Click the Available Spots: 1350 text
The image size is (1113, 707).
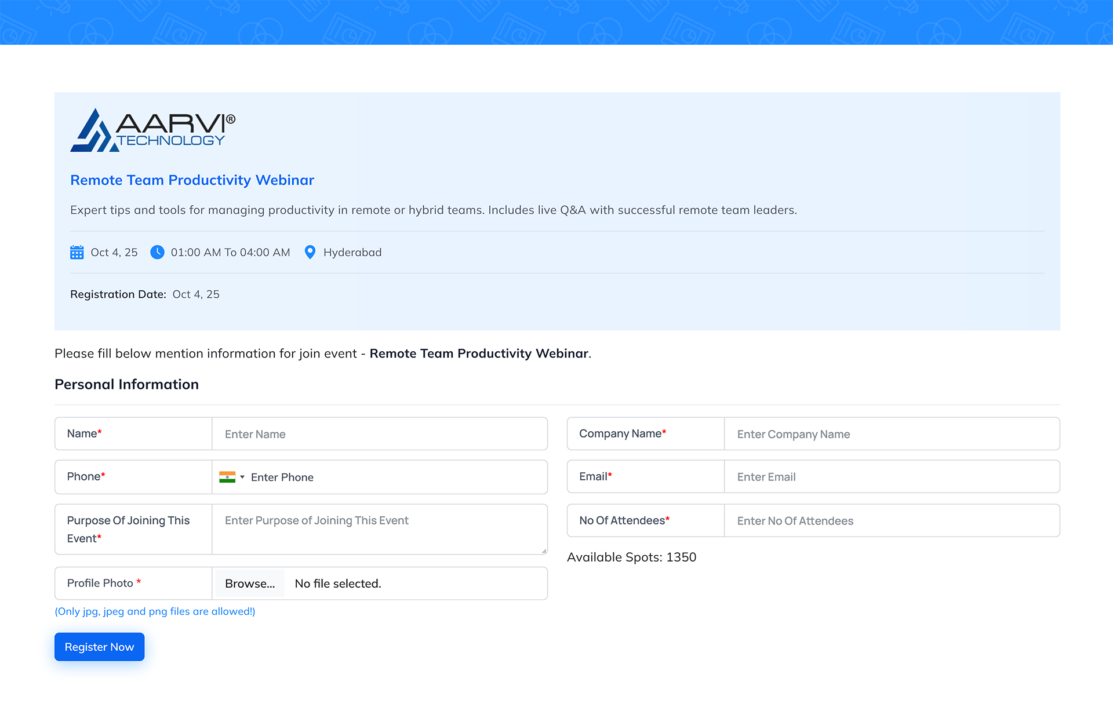(x=631, y=557)
